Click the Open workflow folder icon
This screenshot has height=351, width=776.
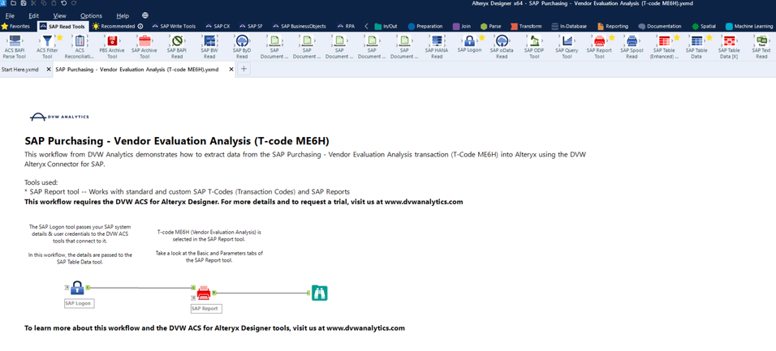pos(15,3)
